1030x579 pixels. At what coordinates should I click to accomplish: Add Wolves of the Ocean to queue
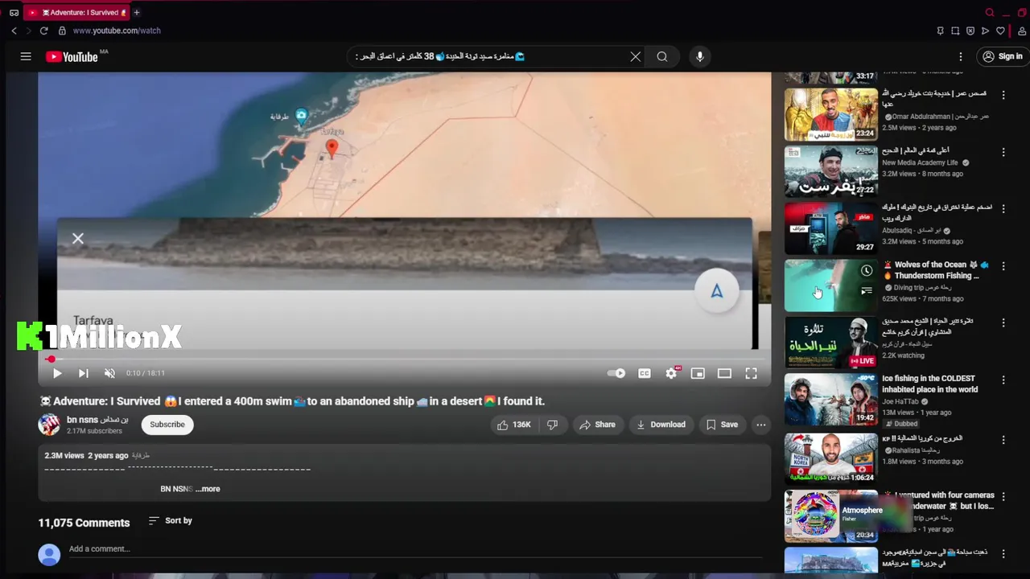tap(866, 291)
